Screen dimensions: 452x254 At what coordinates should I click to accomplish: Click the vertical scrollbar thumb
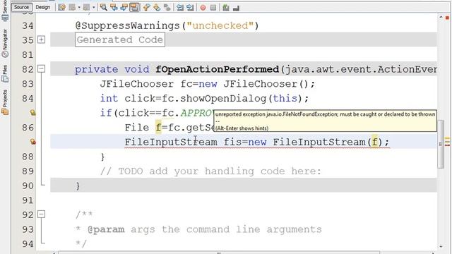[x=441, y=144]
